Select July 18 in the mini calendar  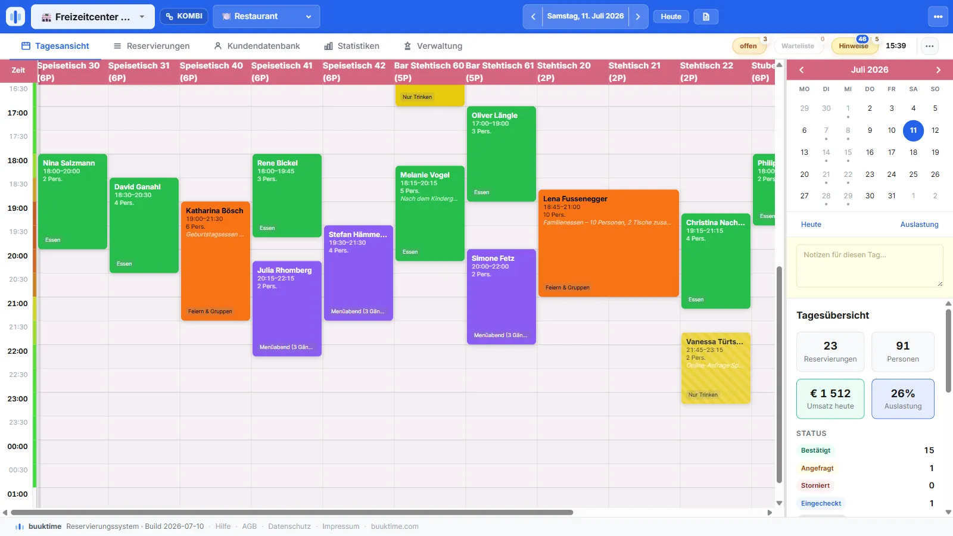[913, 152]
